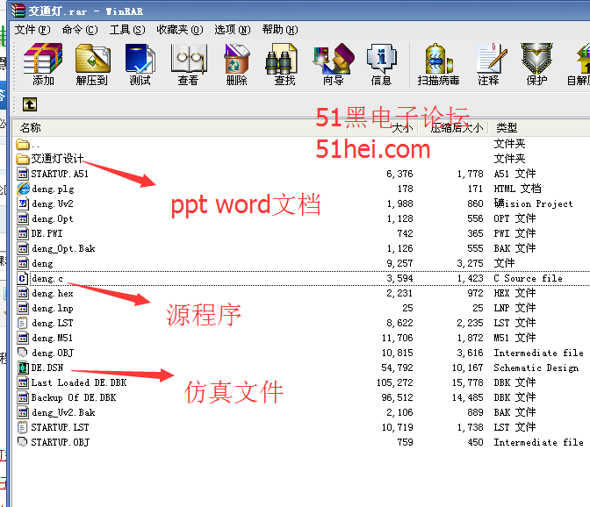Go up one folder level button
The height and width of the screenshot is (507, 590).
click(29, 104)
